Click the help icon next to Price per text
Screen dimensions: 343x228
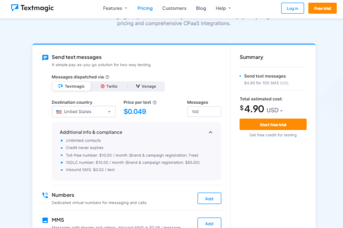(x=155, y=102)
